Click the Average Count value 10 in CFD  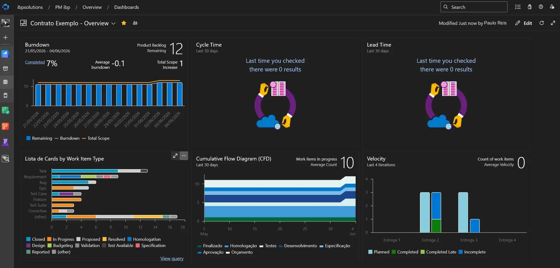coord(347,163)
